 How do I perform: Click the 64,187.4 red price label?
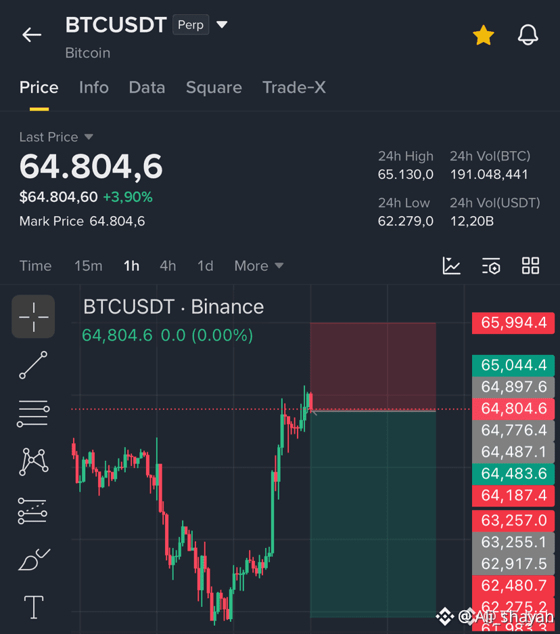513,495
